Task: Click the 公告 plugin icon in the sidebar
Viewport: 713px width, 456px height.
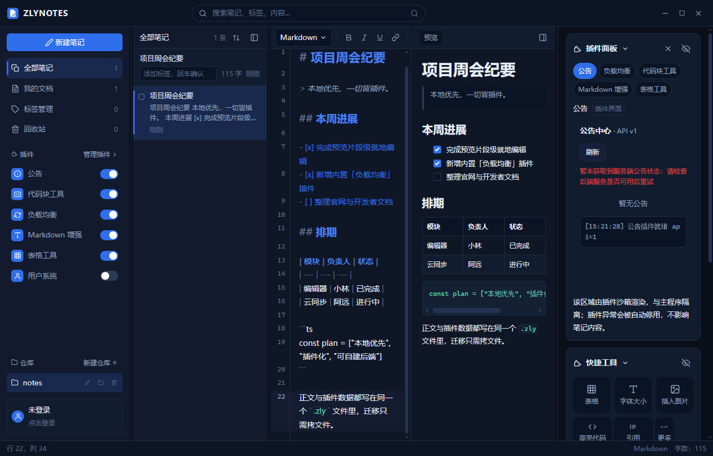Action: click(17, 174)
